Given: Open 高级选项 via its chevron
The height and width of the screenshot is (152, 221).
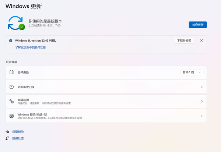Looking at the screenshot, I should (202, 101).
